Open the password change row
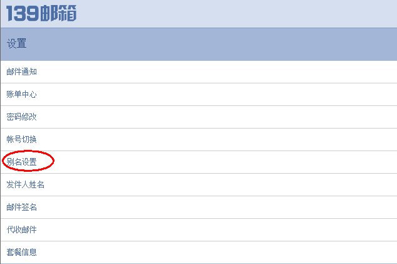 pos(198,117)
